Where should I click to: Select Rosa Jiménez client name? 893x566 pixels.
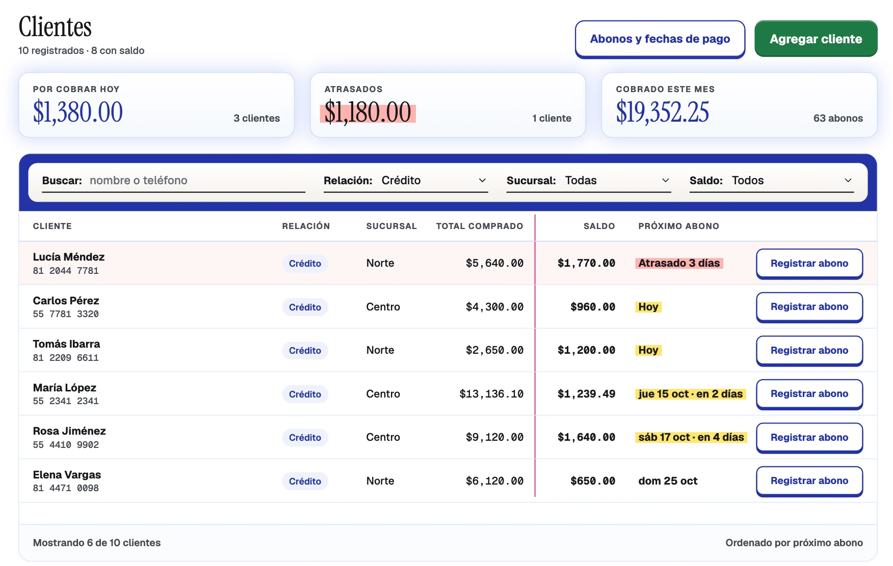69,431
